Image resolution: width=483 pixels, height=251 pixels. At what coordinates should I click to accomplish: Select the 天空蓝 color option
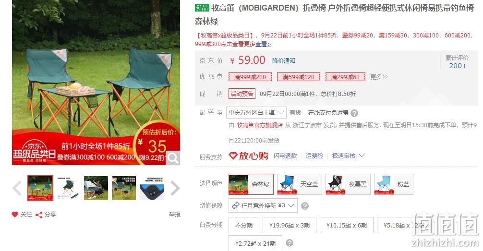click(300, 184)
